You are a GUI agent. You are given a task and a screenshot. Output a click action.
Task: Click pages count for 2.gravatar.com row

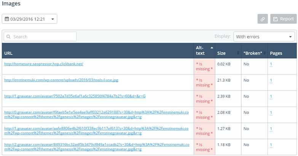point(271,145)
